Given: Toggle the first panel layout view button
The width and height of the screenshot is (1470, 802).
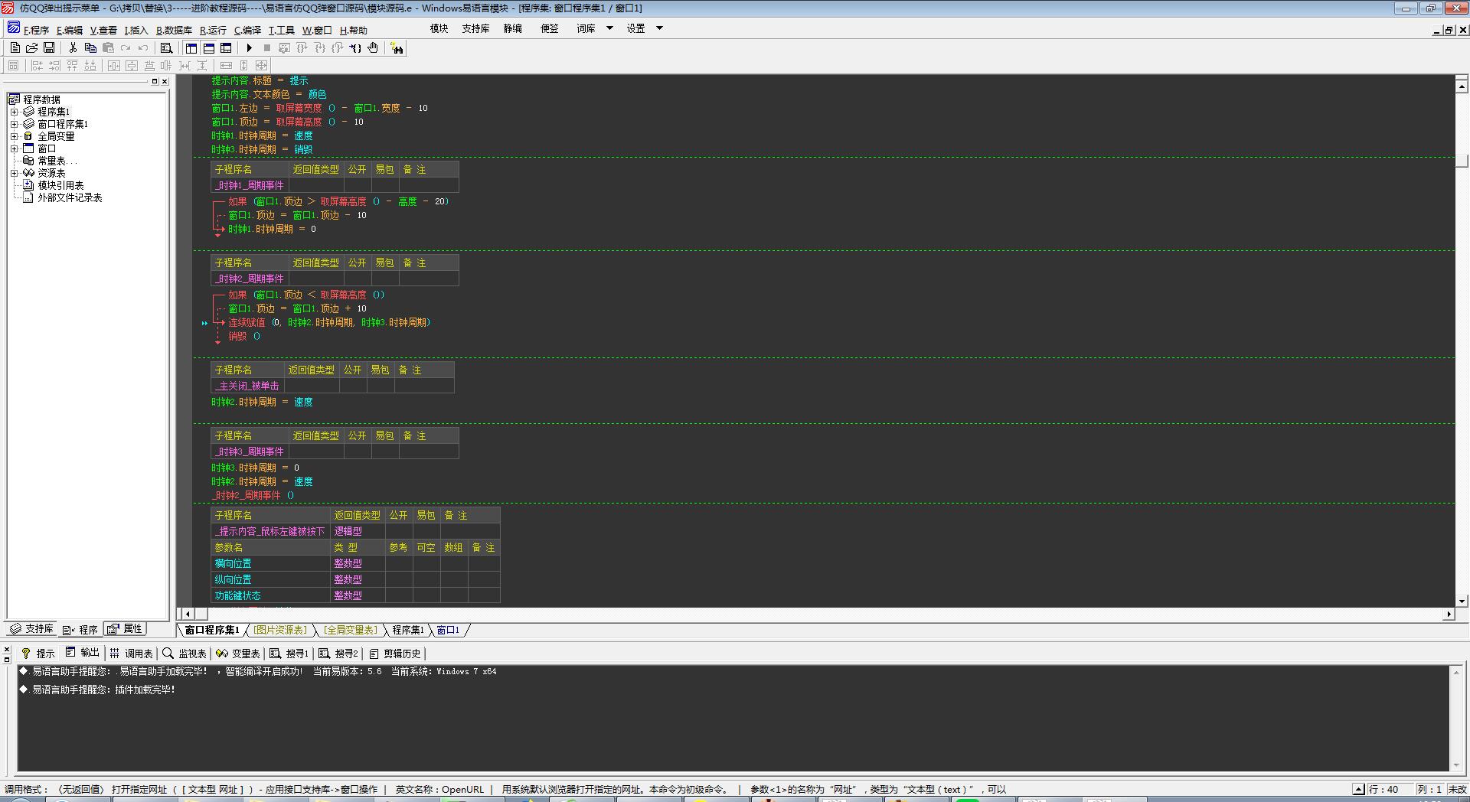Looking at the screenshot, I should 191,47.
